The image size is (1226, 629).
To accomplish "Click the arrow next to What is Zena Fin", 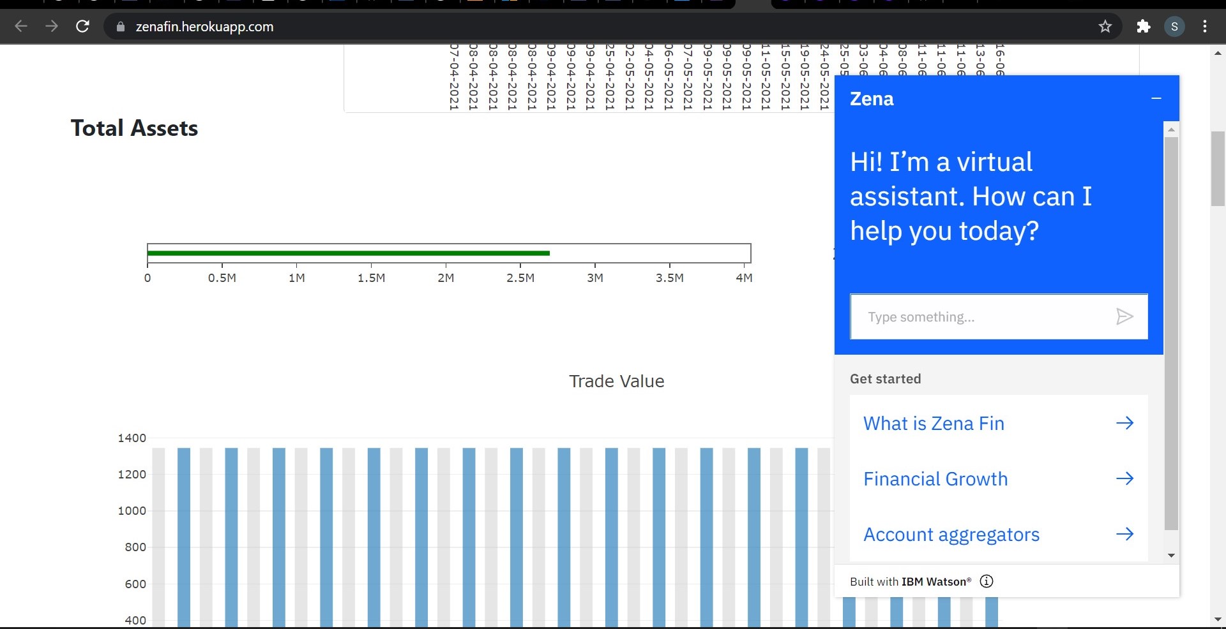I will tap(1124, 423).
